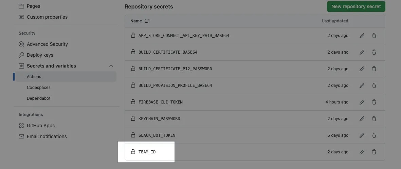
Task: Delete the BUILD_CERTIFICATE_BASE64 secret
Action: pyautogui.click(x=374, y=52)
